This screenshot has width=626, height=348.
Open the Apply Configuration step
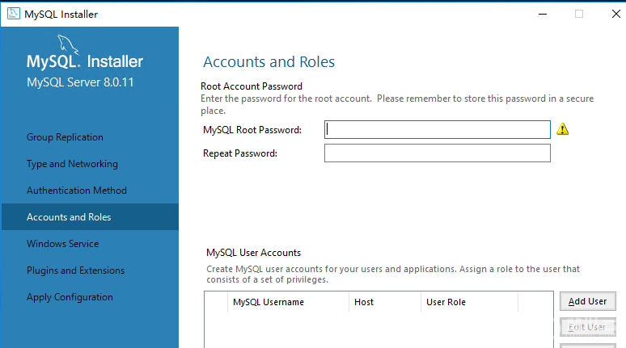pyautogui.click(x=70, y=297)
